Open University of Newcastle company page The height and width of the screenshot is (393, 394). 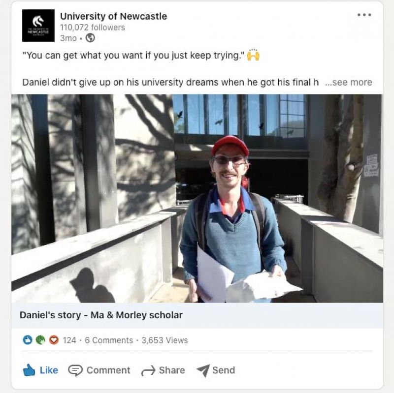tap(112, 16)
